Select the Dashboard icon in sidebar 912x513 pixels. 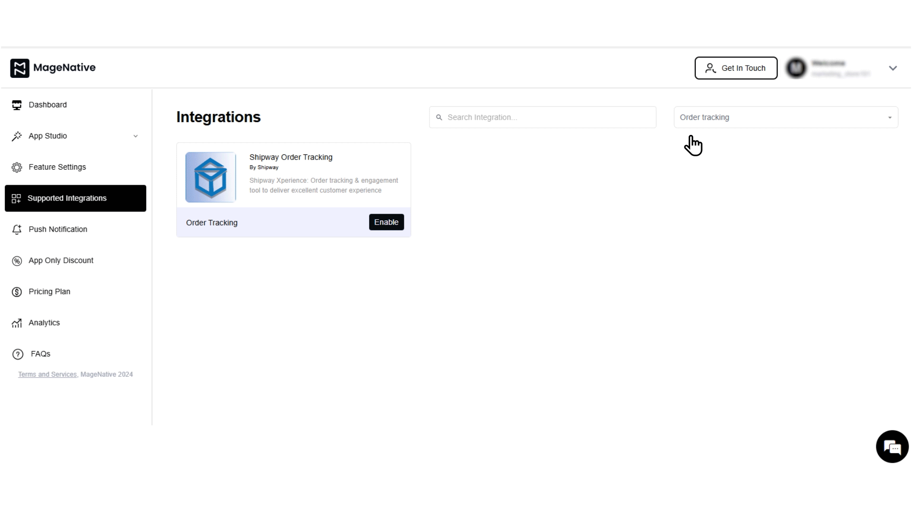(x=17, y=104)
